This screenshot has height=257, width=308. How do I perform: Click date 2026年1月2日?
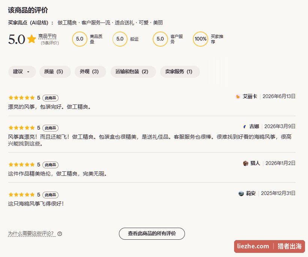pyautogui.click(x=281, y=163)
